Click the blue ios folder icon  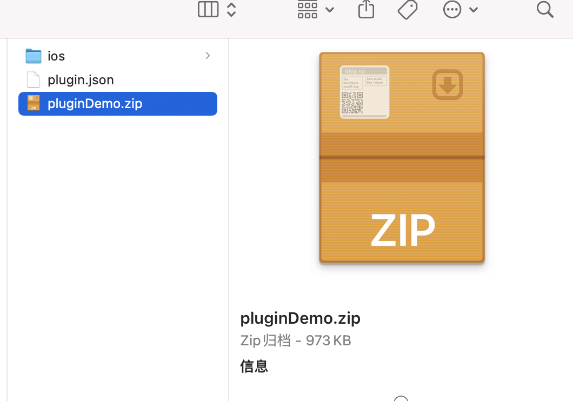click(x=34, y=56)
